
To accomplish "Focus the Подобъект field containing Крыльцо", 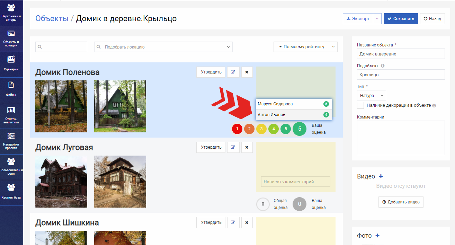I will [401, 75].
